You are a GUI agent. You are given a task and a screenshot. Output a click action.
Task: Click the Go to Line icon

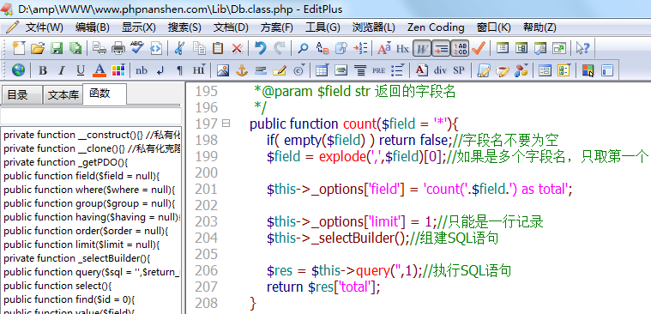click(x=360, y=48)
